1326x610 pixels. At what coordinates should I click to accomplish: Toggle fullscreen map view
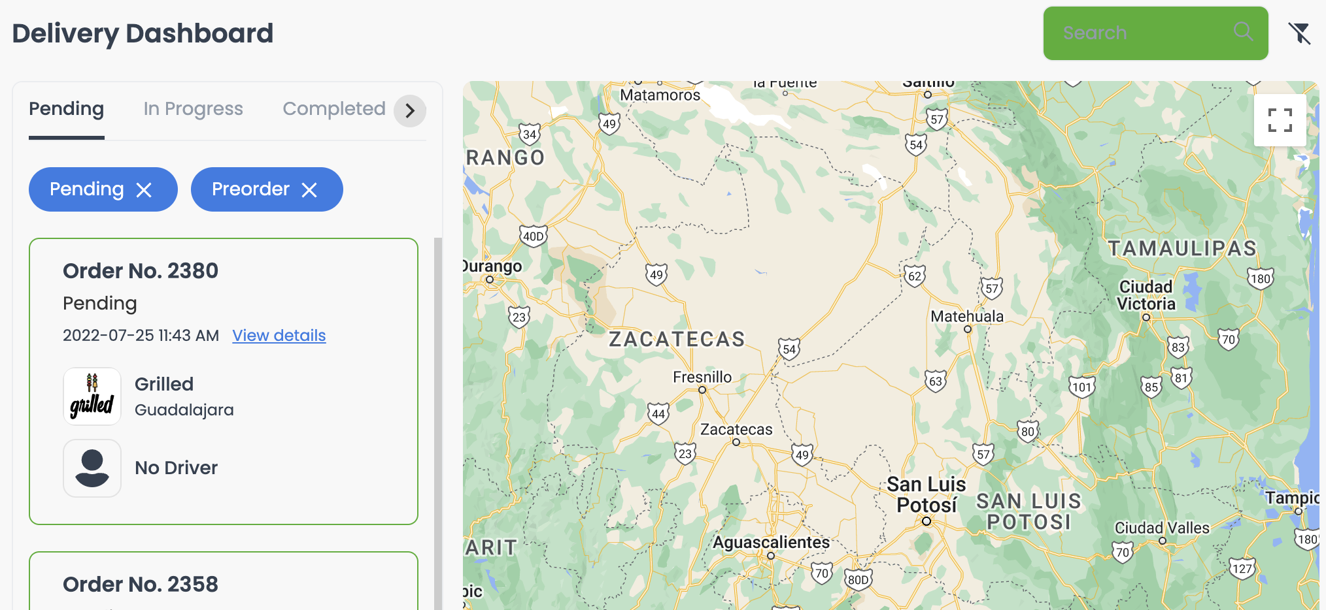pos(1280,120)
